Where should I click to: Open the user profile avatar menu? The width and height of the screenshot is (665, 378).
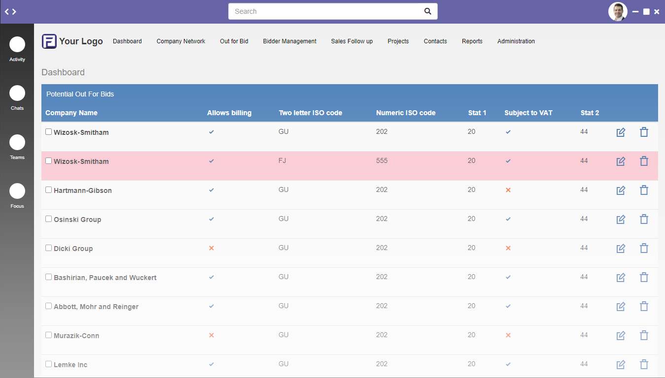pos(617,11)
